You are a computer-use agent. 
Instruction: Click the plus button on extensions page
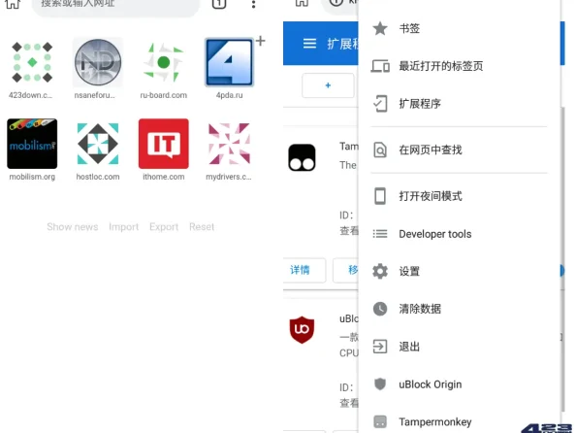click(328, 85)
